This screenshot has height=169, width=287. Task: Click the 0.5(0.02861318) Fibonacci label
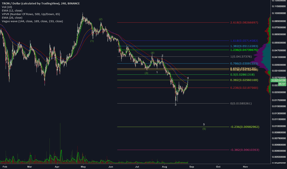(x=242, y=75)
